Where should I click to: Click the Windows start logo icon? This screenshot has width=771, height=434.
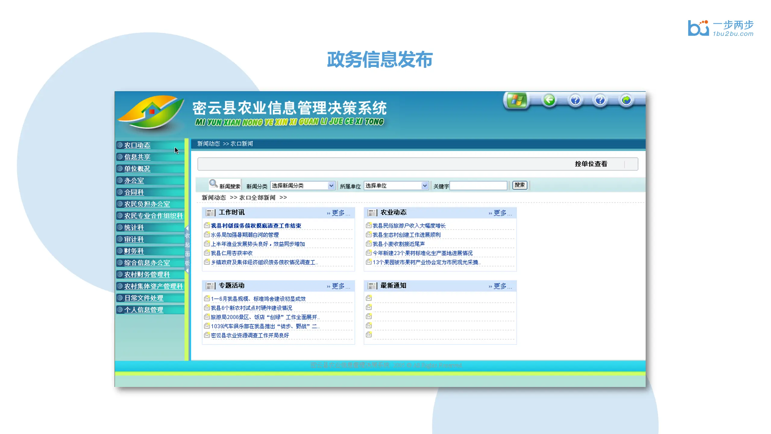516,101
